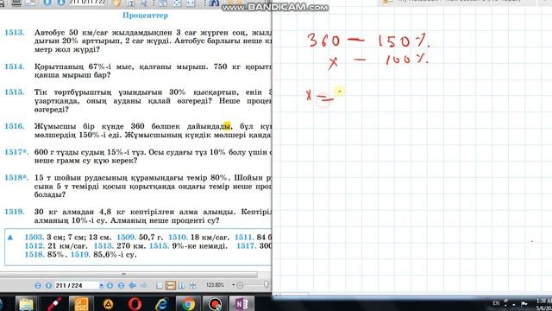Screen dimensions: 552x311
Task: Click the previous view blue left arrow
Action: 133,285
